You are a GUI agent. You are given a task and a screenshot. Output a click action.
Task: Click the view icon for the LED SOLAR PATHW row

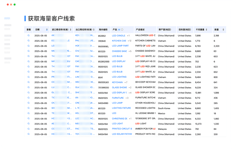[28, 134]
